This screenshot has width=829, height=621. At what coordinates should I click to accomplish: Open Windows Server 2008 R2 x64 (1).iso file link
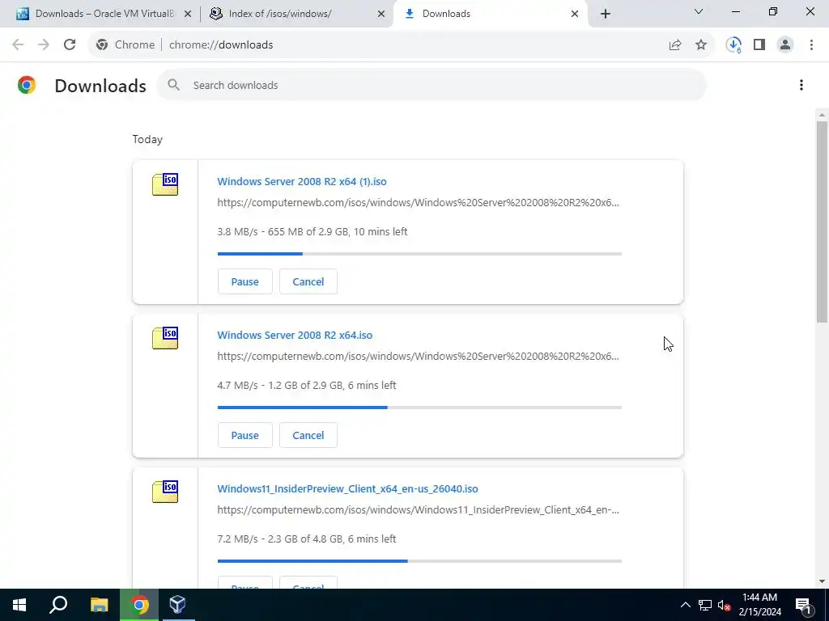point(302,181)
